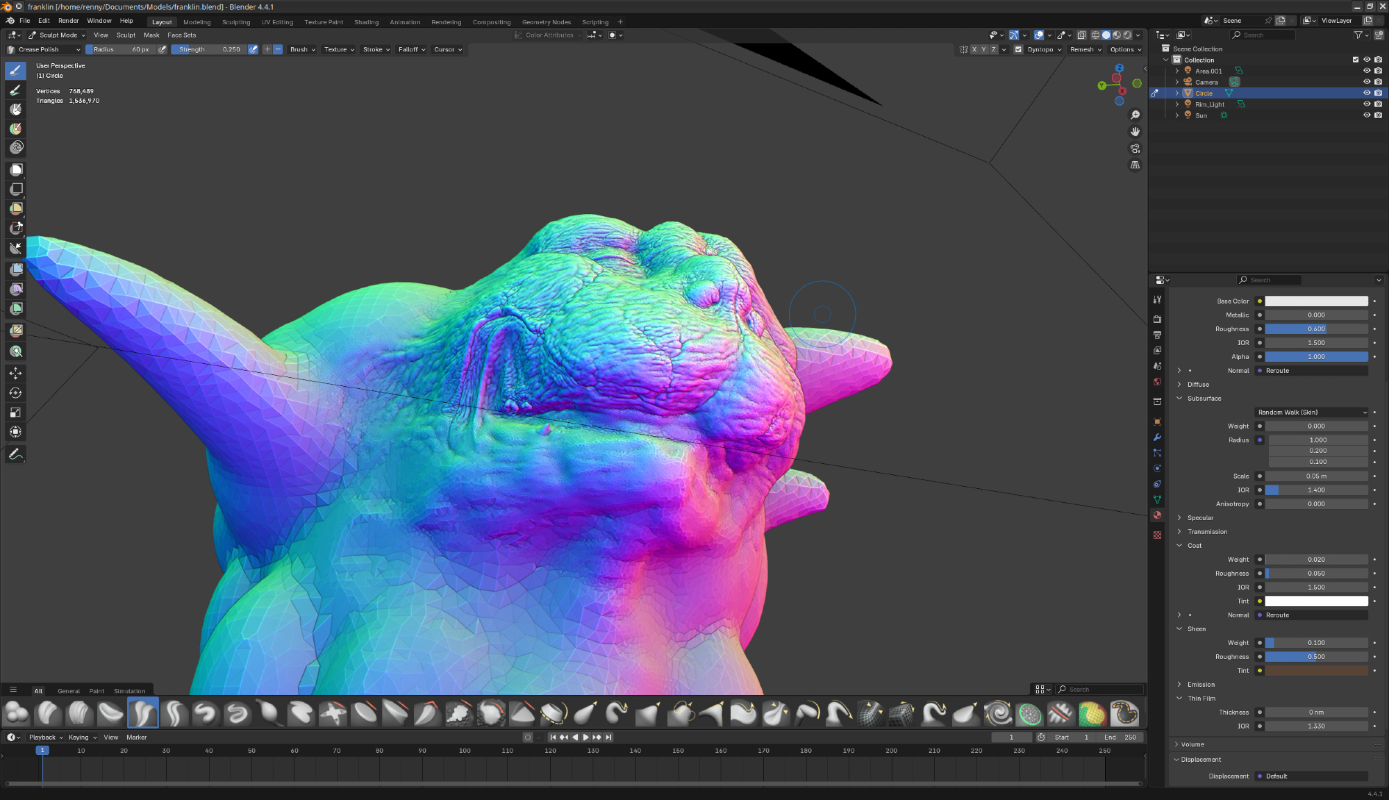Image resolution: width=1389 pixels, height=800 pixels.
Task: Select the Annotate tool
Action: click(x=16, y=454)
